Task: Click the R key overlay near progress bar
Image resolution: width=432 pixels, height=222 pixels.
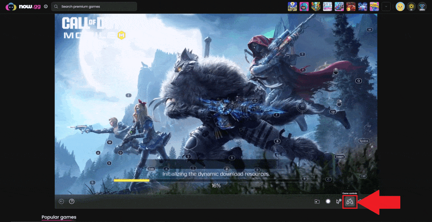Action: tap(304, 179)
